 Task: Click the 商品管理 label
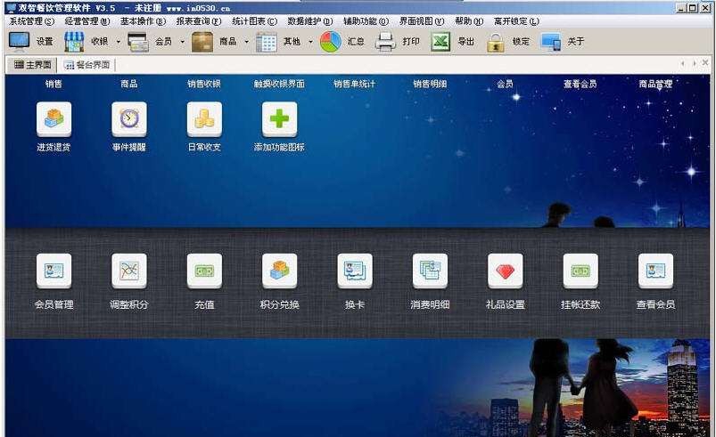pyautogui.click(x=655, y=84)
